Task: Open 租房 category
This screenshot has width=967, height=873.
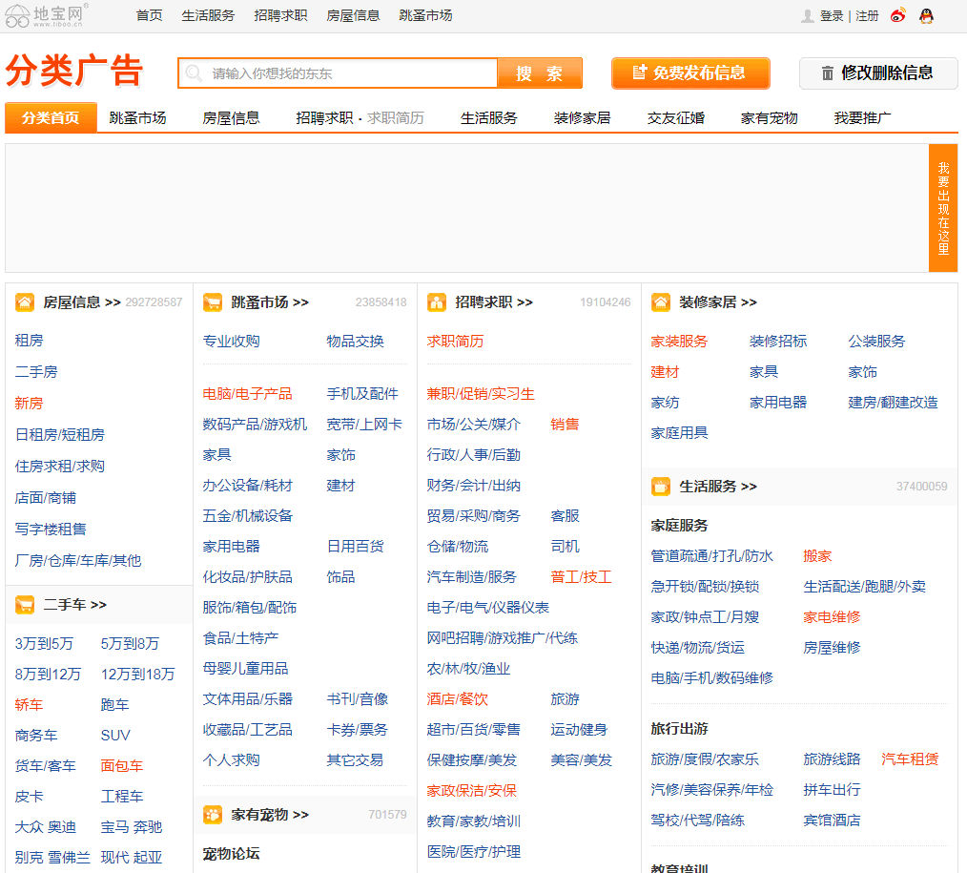Action: point(29,341)
